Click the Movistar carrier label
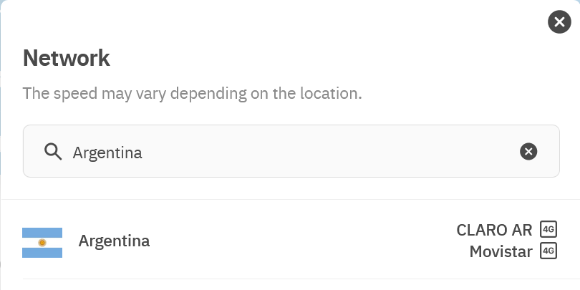580x290 pixels. tap(501, 251)
